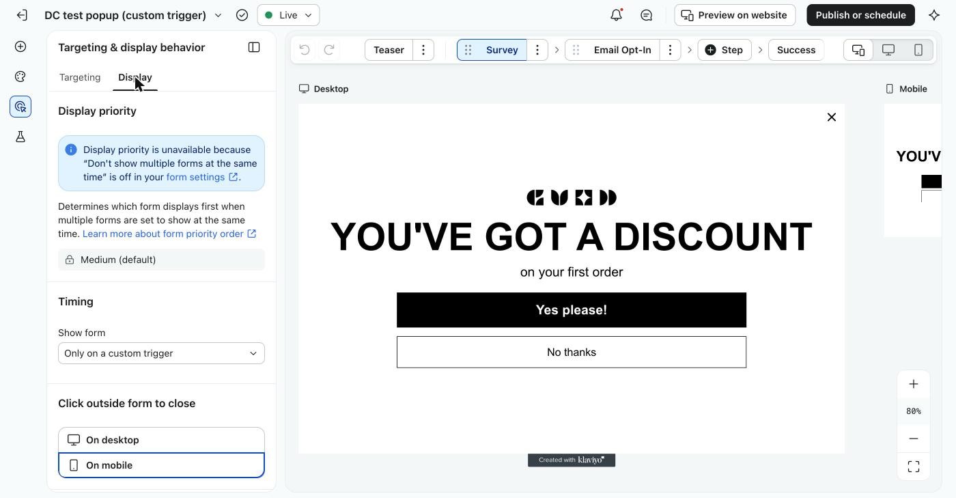Screen dimensions: 956x498
Task: Open the Show form timing dropdown
Action: coord(161,353)
